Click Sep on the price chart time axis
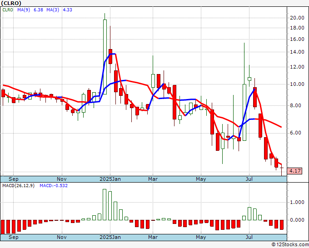 point(13,179)
